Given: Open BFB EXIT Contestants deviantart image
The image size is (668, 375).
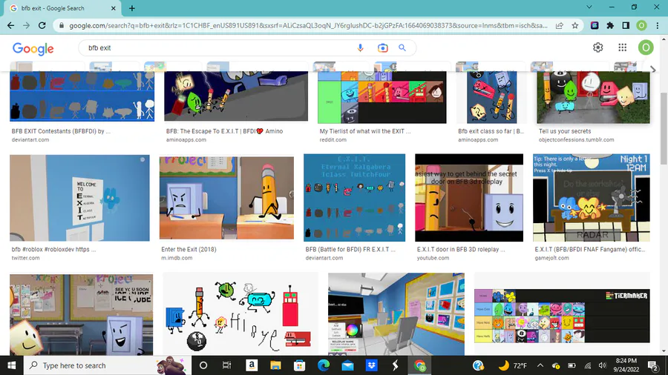Looking at the screenshot, I should [x=82, y=96].
